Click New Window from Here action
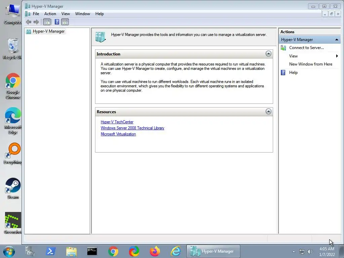The height and width of the screenshot is (258, 344). pyautogui.click(x=311, y=64)
